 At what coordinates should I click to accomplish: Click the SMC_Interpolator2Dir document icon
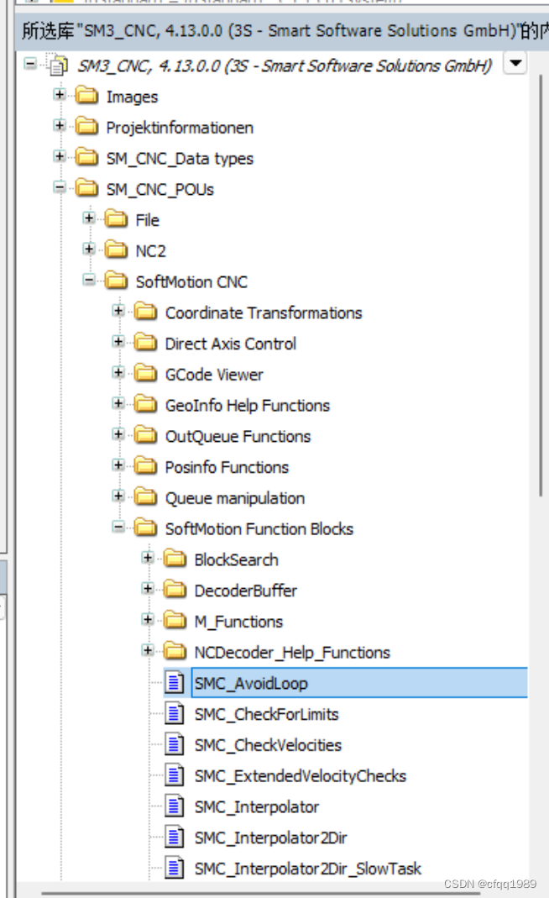pyautogui.click(x=175, y=837)
